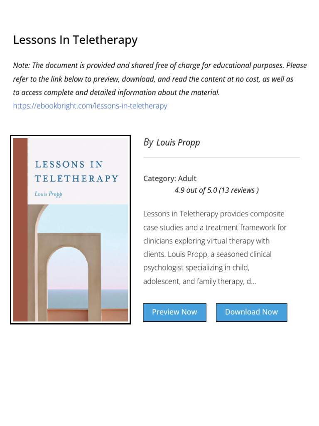Click the italic Note paragraph at top
Viewport: 319px width, 426px height.
(x=160, y=79)
